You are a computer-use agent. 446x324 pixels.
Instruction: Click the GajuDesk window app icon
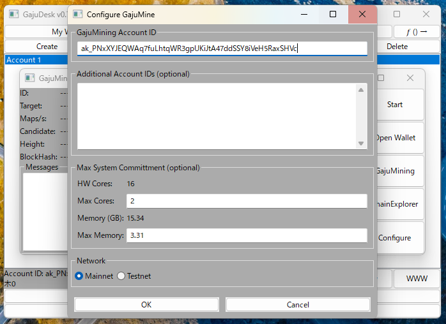point(13,14)
